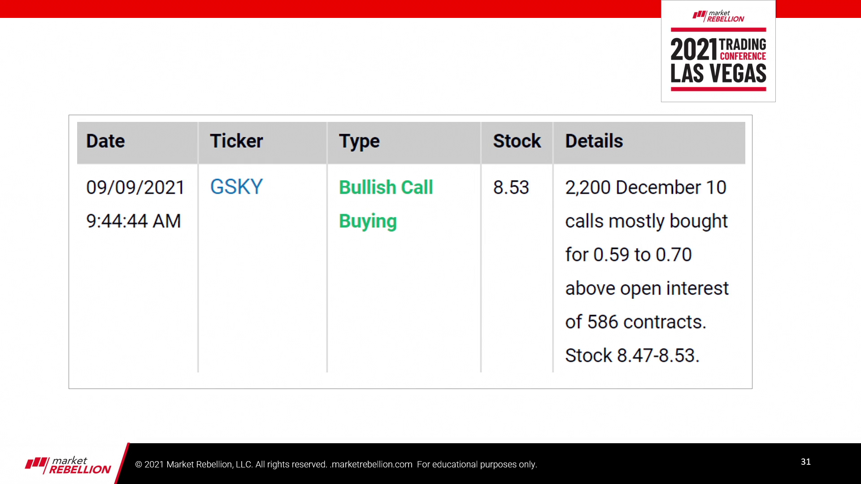Click the "For educational purposes only." text

(x=477, y=465)
